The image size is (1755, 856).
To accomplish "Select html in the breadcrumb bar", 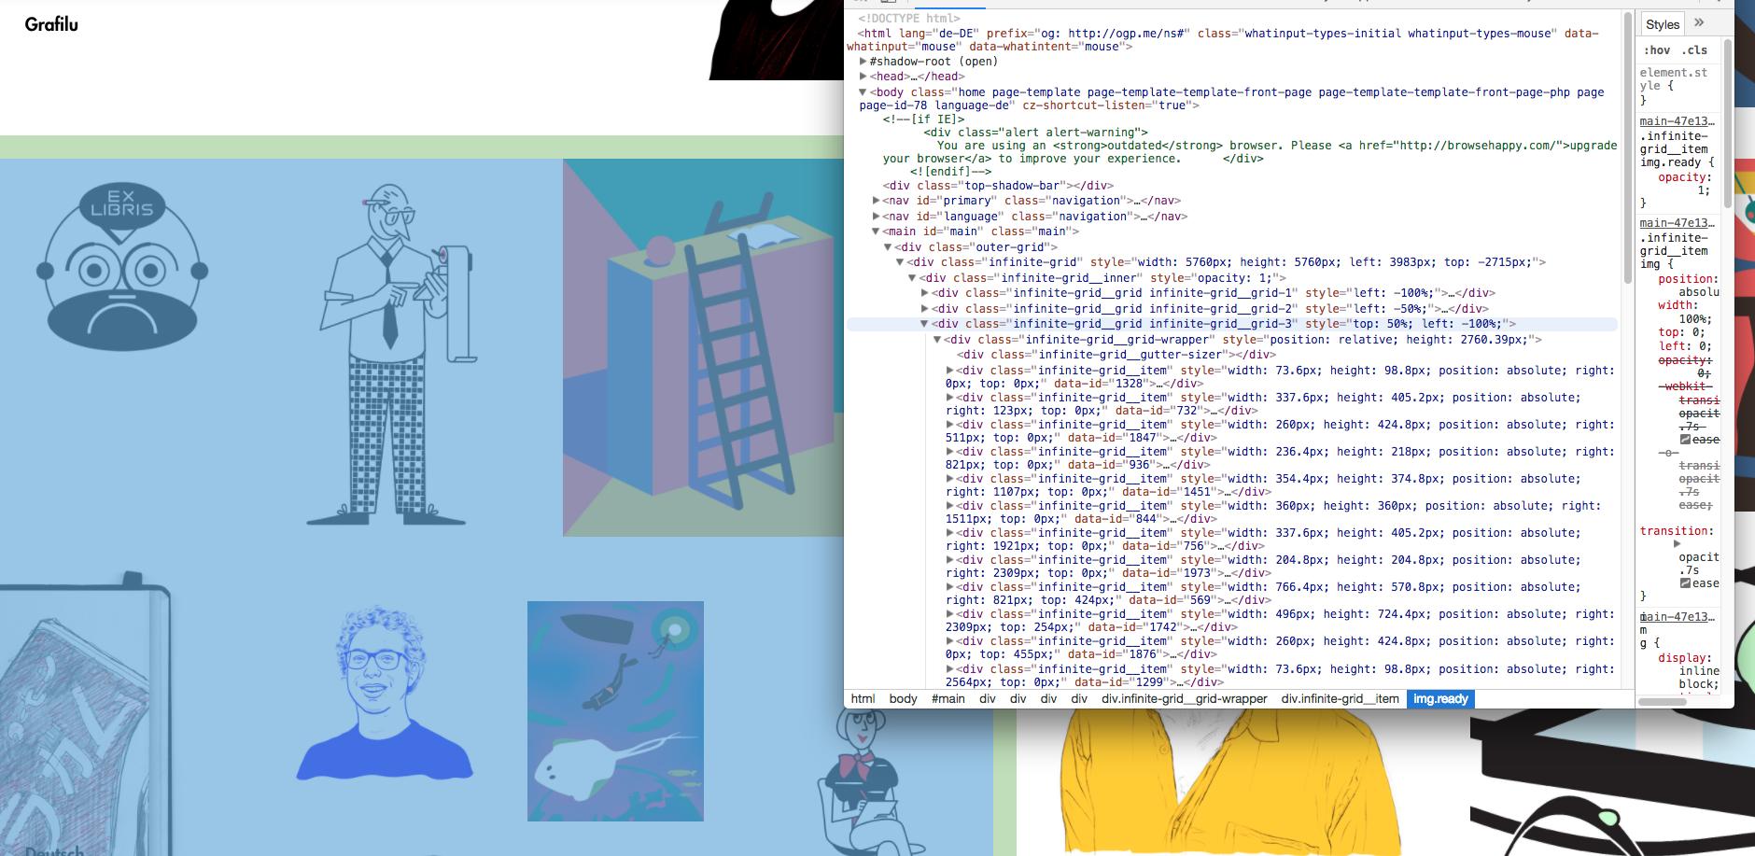I will pyautogui.click(x=863, y=699).
